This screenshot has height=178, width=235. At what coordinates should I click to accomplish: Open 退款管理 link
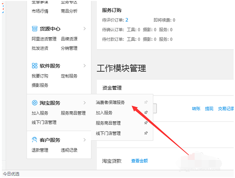coord(40,150)
